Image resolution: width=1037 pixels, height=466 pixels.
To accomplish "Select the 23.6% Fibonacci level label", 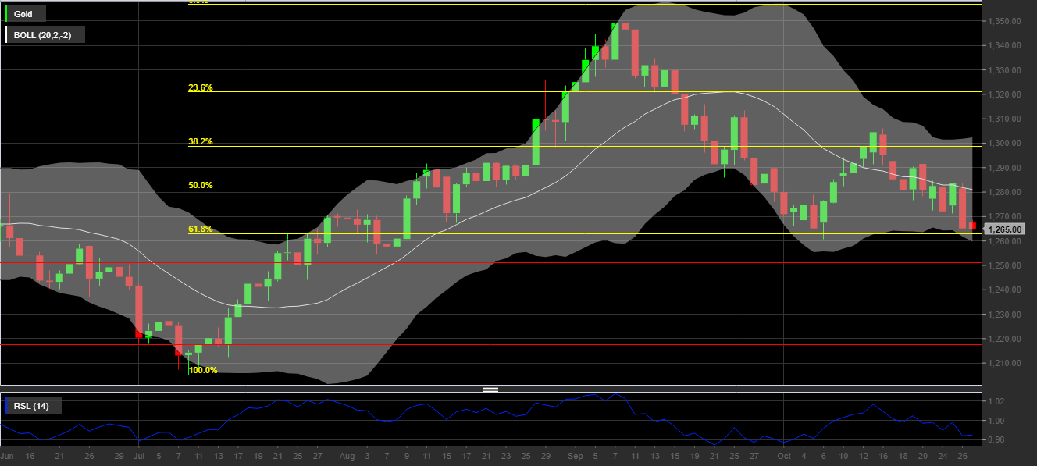I will point(200,88).
